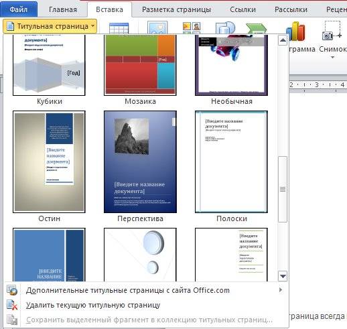This screenshot has width=347, height=329.
Task: Click the gallery scroll down arrow
Action: pos(283,276)
